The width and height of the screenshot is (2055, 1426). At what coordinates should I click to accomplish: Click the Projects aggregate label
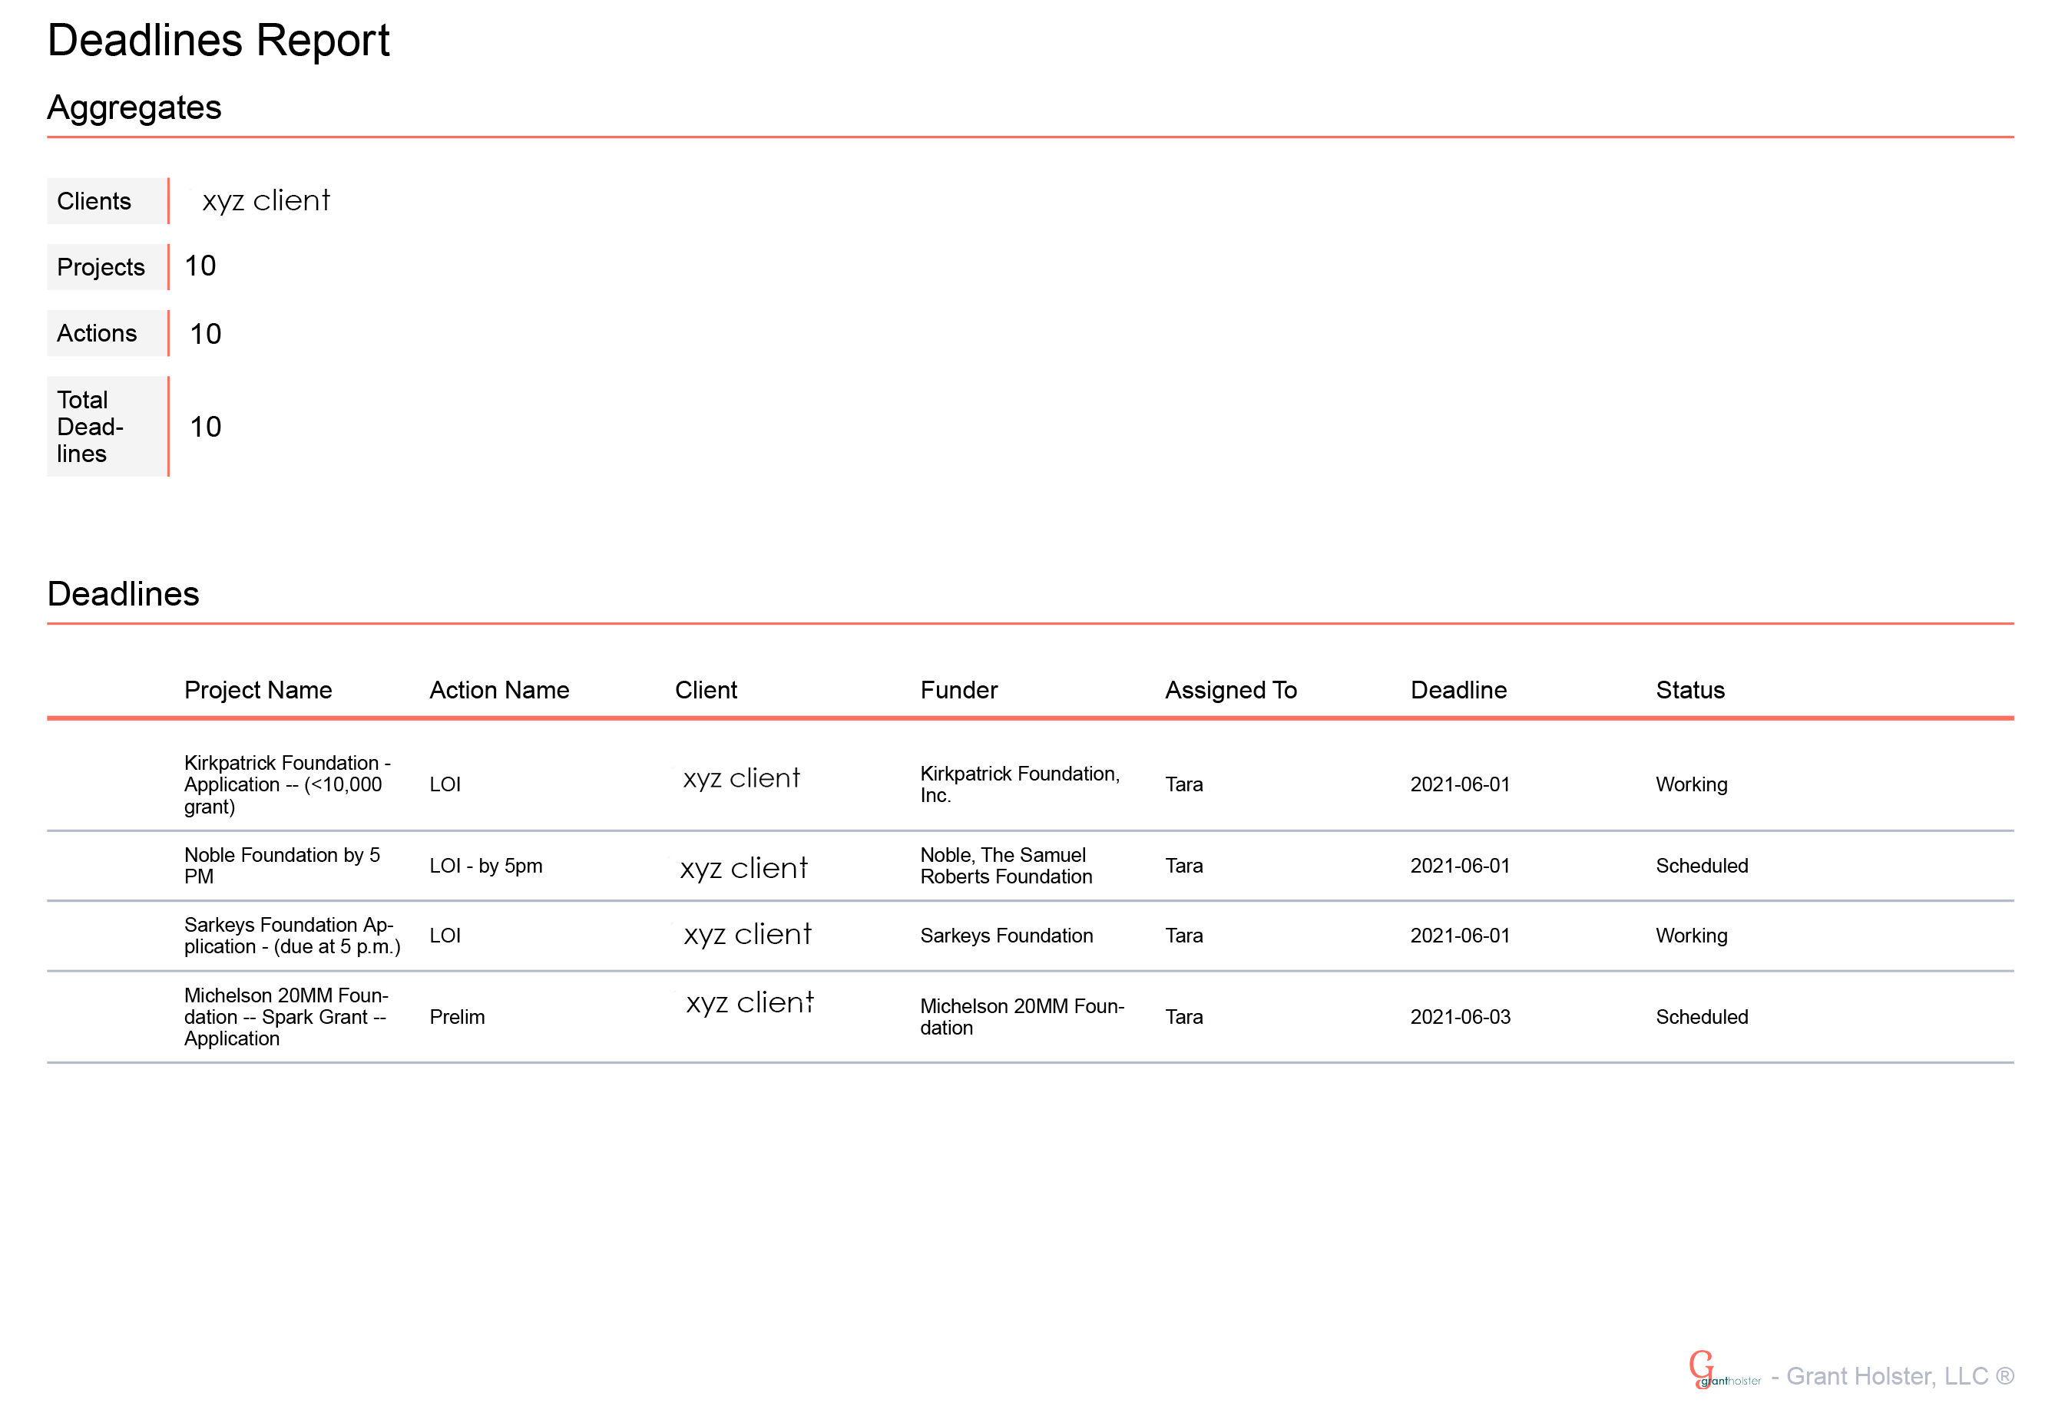tap(100, 267)
